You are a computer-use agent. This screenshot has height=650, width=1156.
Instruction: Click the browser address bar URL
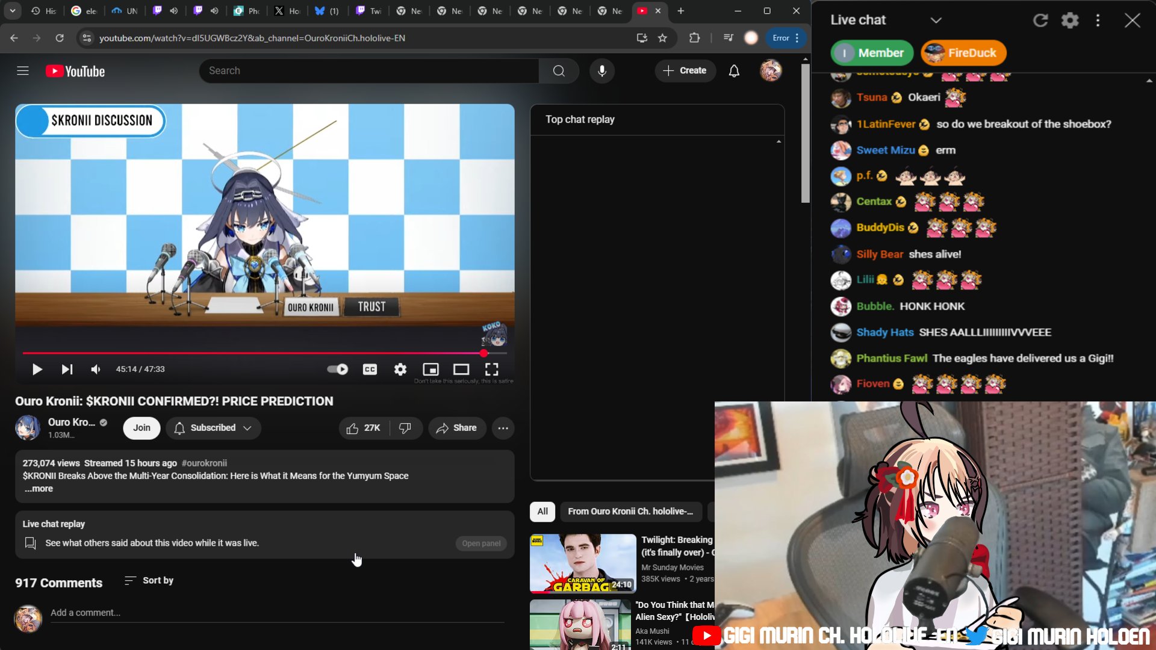point(252,38)
